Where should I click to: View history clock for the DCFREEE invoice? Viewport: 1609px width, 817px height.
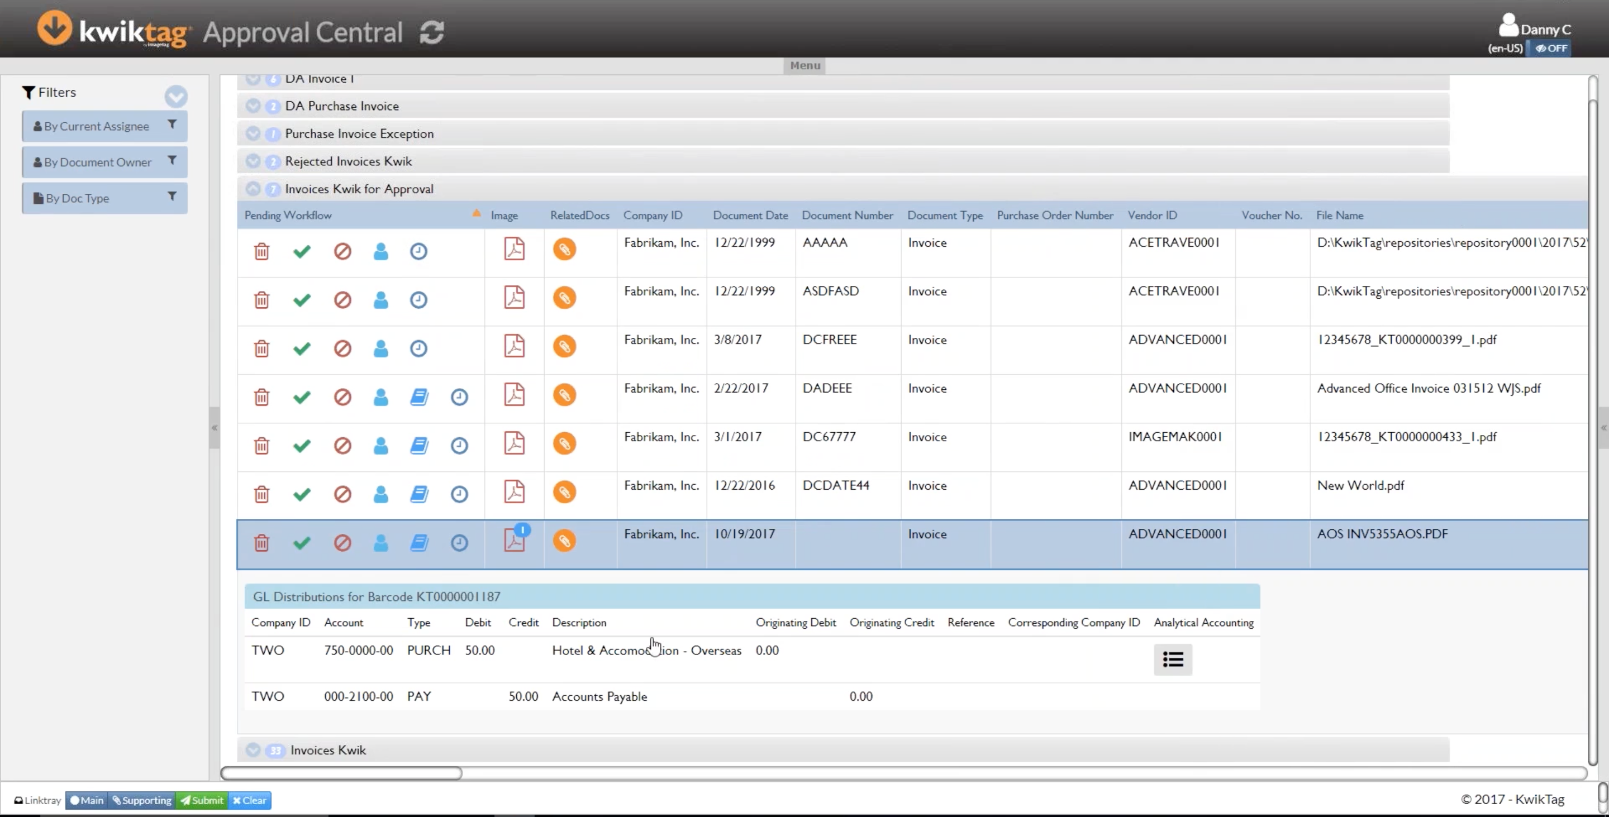pyautogui.click(x=418, y=348)
